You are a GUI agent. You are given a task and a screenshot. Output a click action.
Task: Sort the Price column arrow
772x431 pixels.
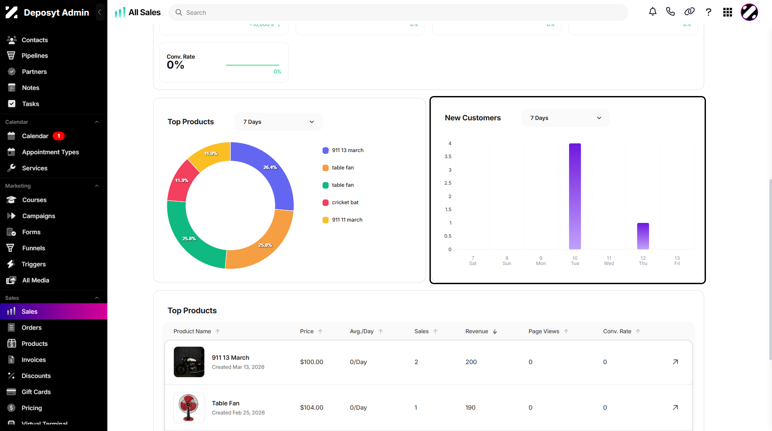(x=320, y=332)
